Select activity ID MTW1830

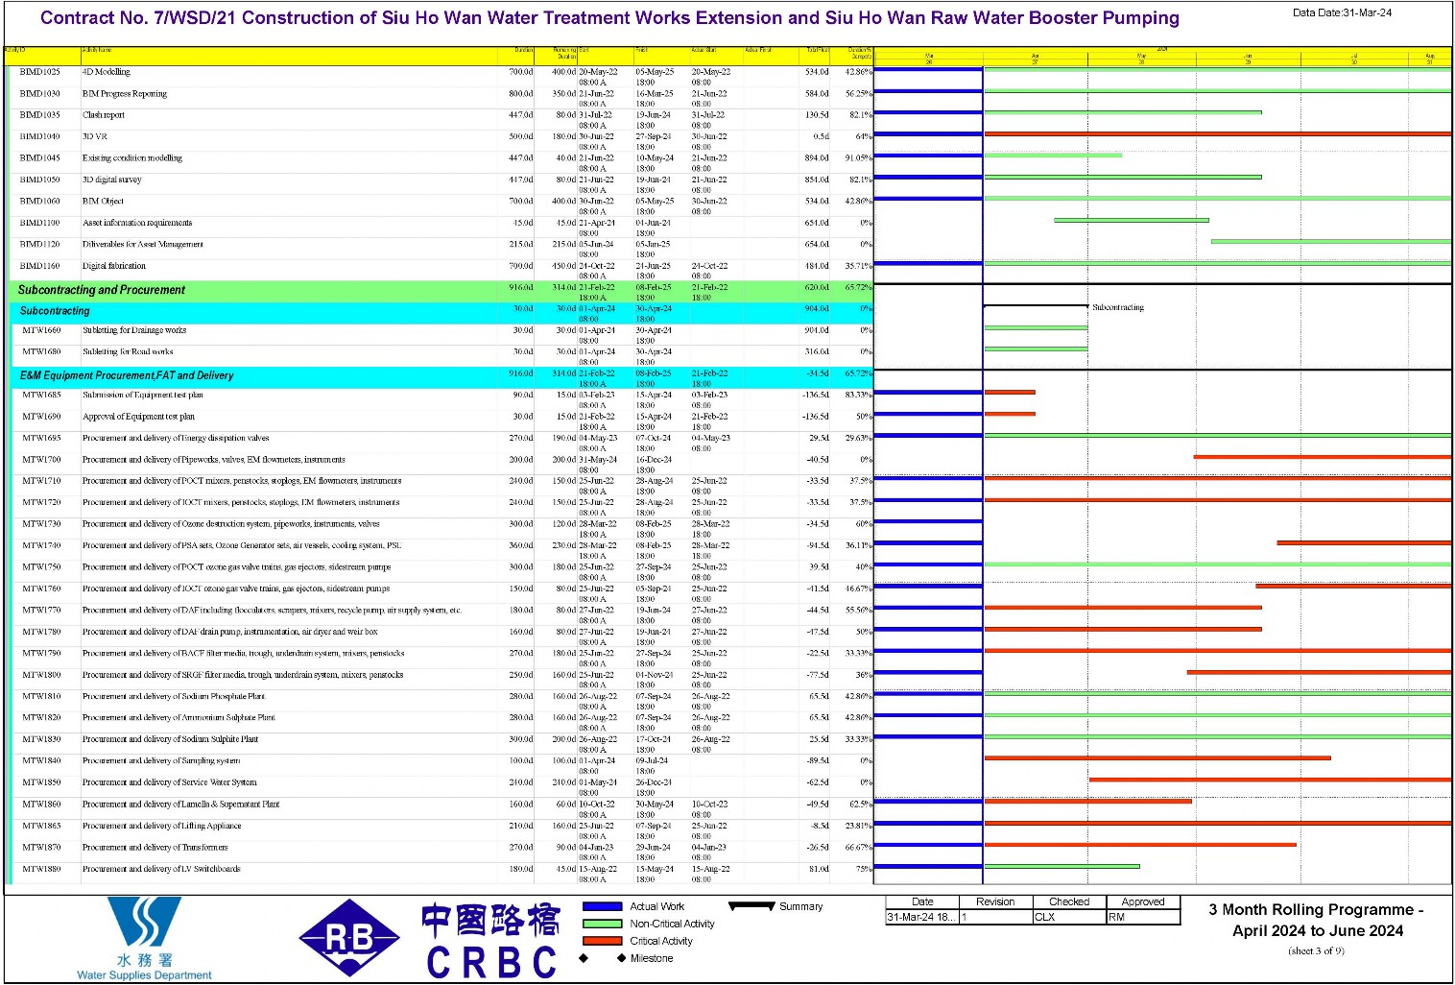[41, 739]
